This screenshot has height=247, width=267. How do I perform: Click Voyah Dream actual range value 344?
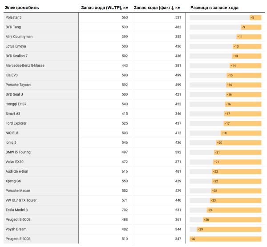(178, 229)
